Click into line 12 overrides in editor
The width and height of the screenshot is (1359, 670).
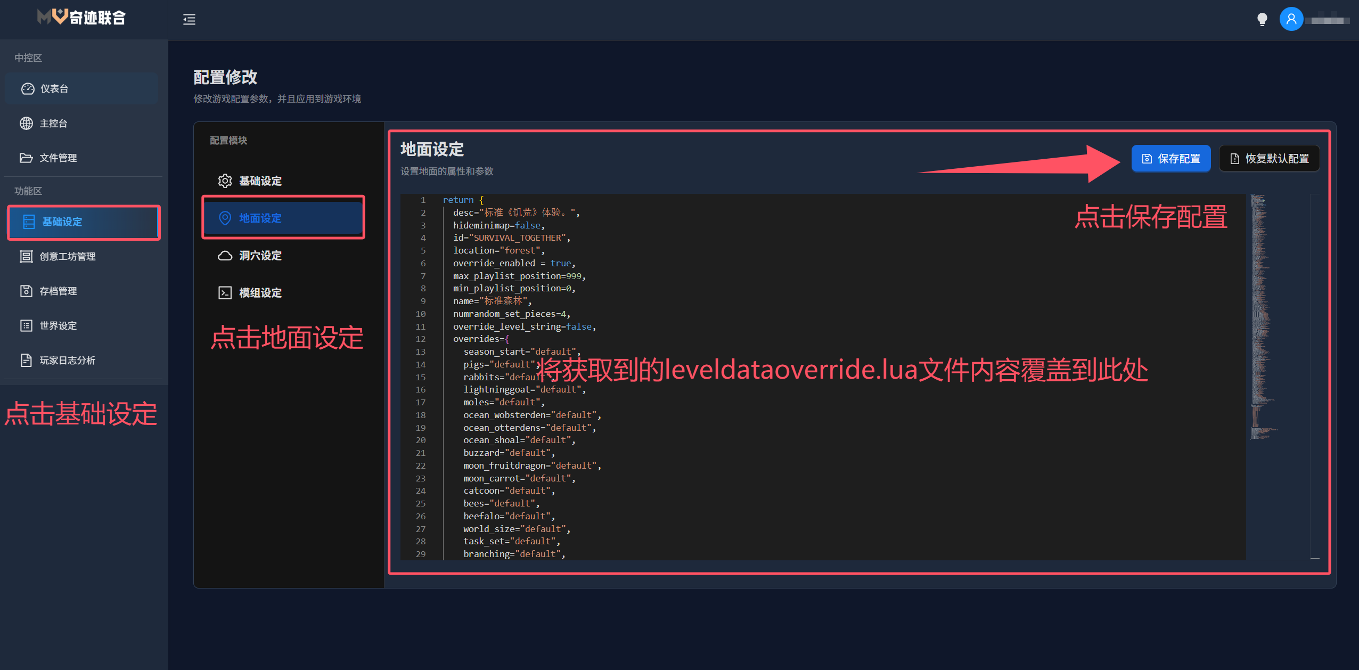coord(481,339)
